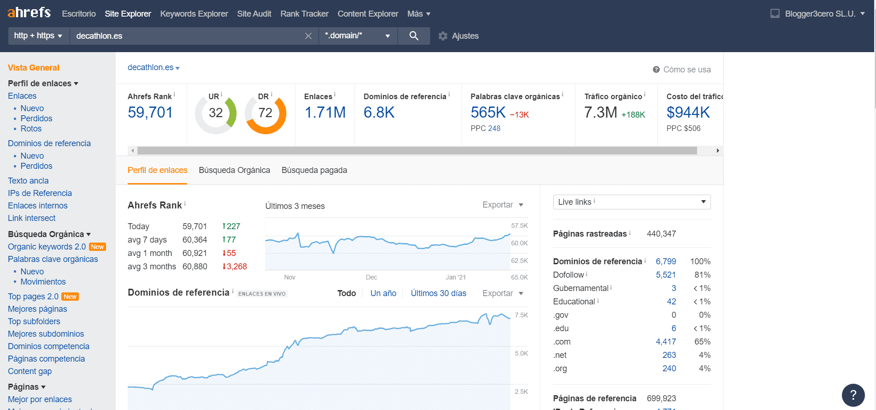
Task: Collapse Páginas sidebar section
Action: 27,387
